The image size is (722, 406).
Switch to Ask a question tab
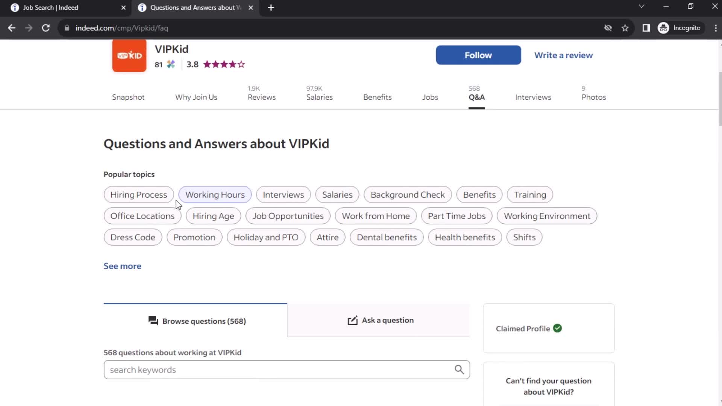379,320
